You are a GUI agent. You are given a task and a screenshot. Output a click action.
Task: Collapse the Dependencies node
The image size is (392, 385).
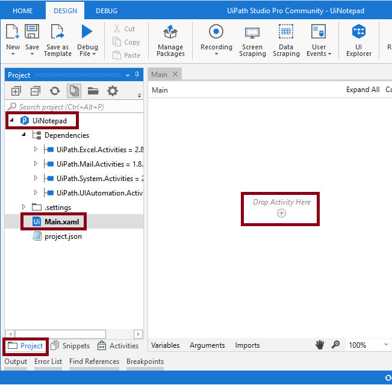23,135
